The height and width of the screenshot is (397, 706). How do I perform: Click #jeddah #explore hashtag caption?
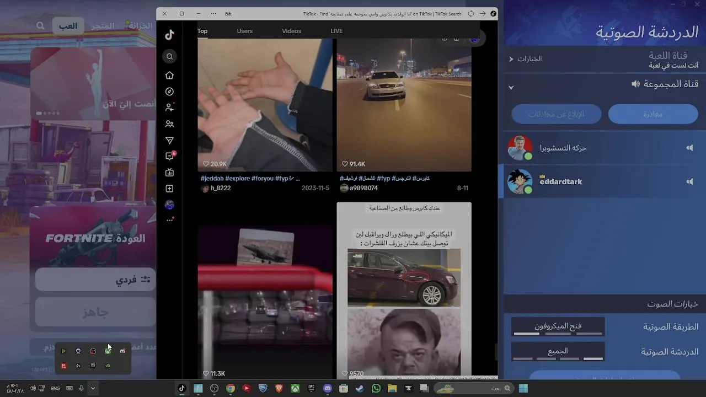coord(250,179)
